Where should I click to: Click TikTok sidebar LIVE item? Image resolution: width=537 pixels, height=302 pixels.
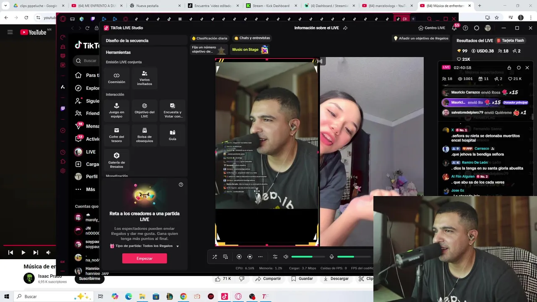[x=86, y=152]
